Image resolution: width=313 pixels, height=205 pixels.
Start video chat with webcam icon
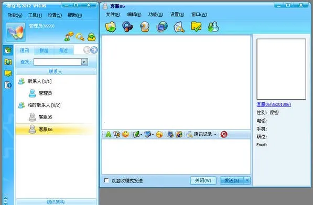point(145,27)
